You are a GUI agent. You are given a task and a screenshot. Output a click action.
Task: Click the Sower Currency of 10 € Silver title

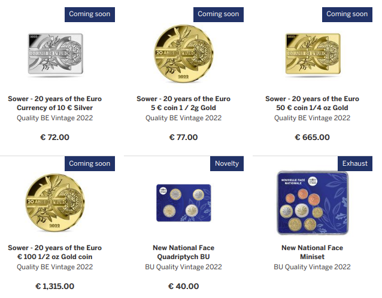(54, 103)
